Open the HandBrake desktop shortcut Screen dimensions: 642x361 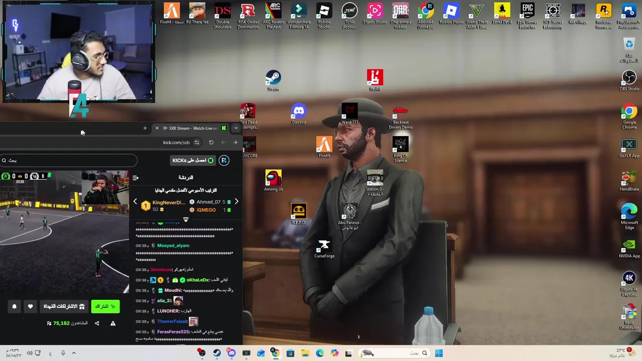pos(629,180)
